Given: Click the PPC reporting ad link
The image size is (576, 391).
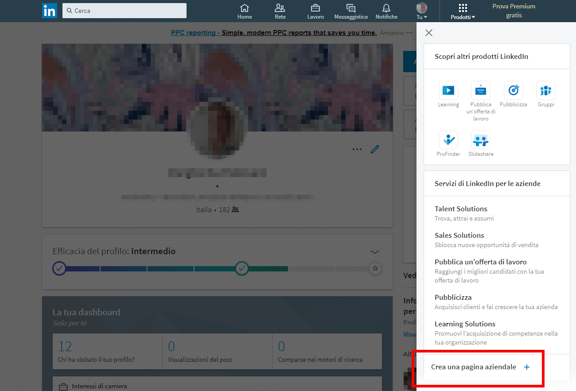Looking at the screenshot, I should [x=274, y=33].
